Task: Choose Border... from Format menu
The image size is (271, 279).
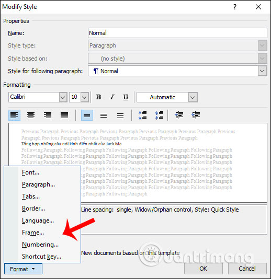Action: (x=42, y=208)
